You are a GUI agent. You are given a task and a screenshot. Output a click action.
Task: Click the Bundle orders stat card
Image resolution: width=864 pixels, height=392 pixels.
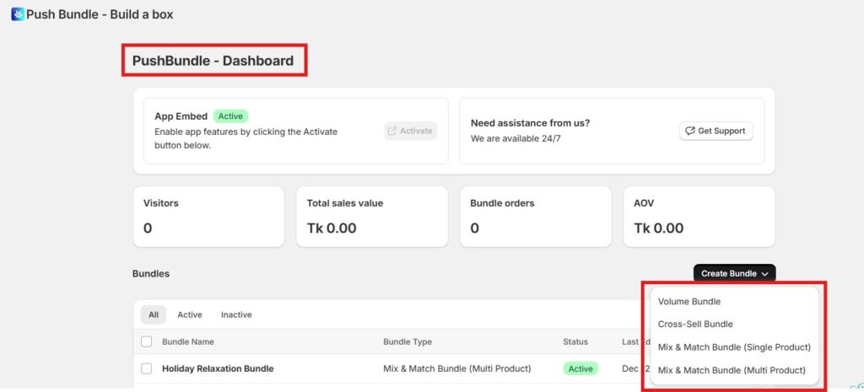(536, 217)
